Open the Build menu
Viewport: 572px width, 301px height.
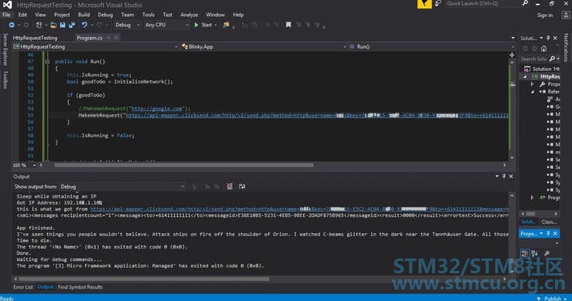coord(83,15)
